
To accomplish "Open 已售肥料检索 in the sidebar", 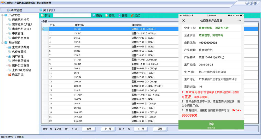I will coord(20,20).
